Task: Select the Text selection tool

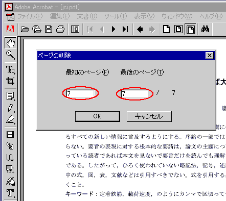Action: (x=10, y=69)
